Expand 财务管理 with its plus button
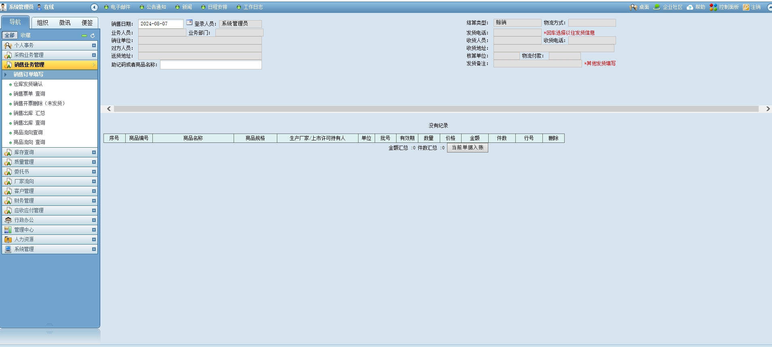The height and width of the screenshot is (347, 772). pos(94,201)
